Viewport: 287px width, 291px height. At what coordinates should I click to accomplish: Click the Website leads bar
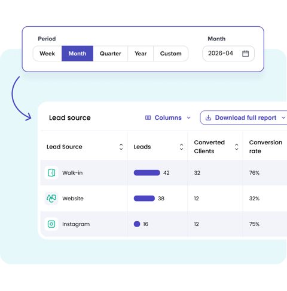point(144,199)
